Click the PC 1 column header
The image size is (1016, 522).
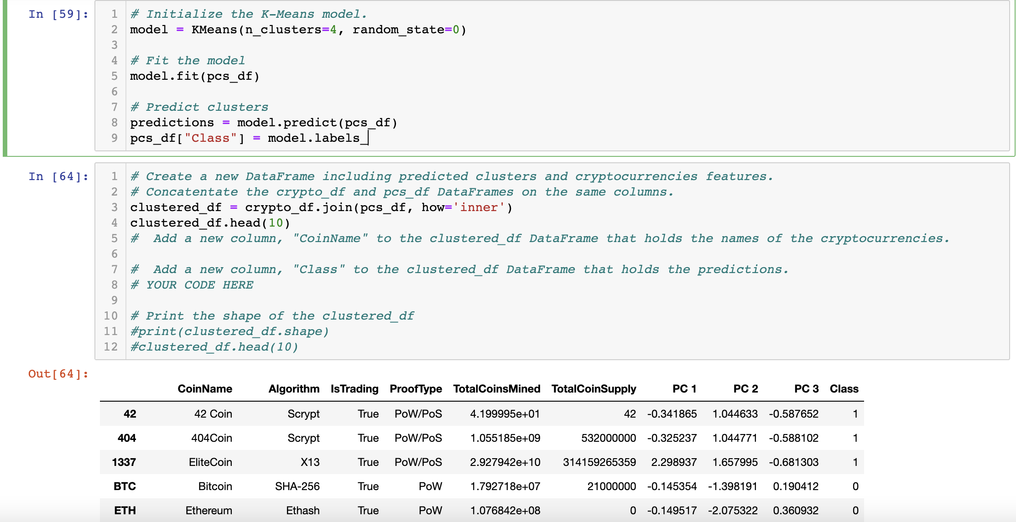[684, 389]
